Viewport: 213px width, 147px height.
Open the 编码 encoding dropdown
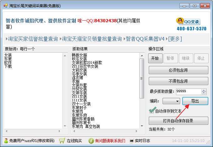[171, 101]
